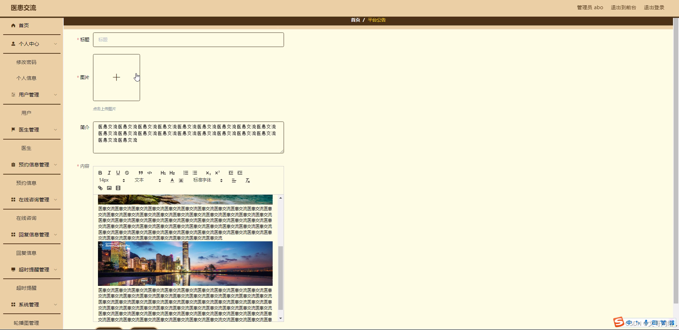Clear text formatting with the Tx icon
679x330 pixels.
pos(248,180)
